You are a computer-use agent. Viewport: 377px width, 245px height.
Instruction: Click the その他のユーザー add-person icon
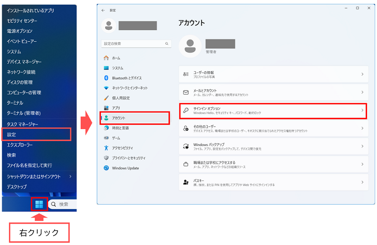click(186, 129)
